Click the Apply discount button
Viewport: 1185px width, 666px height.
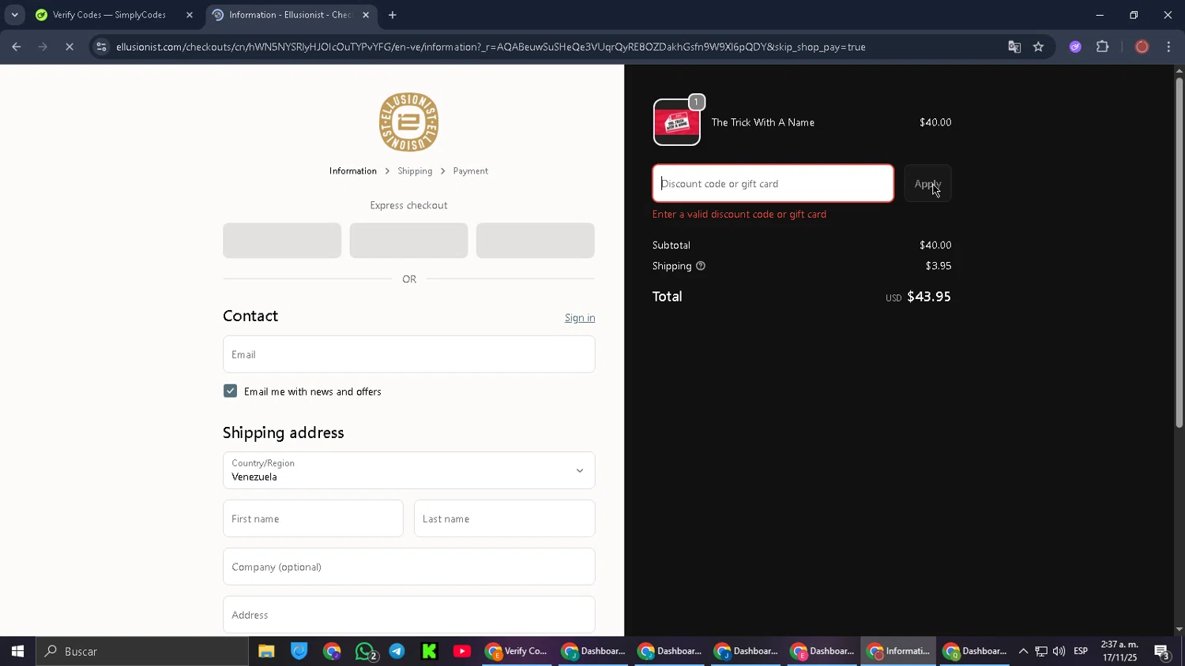pos(927,184)
